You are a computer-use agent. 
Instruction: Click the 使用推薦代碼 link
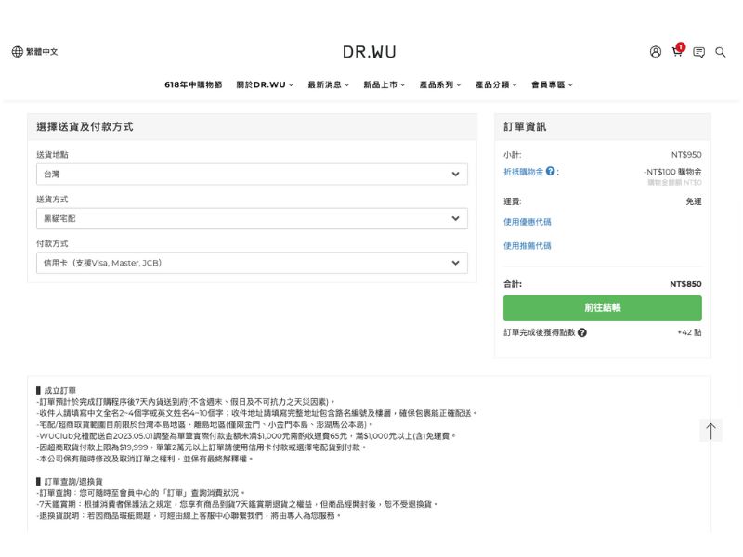pos(527,246)
